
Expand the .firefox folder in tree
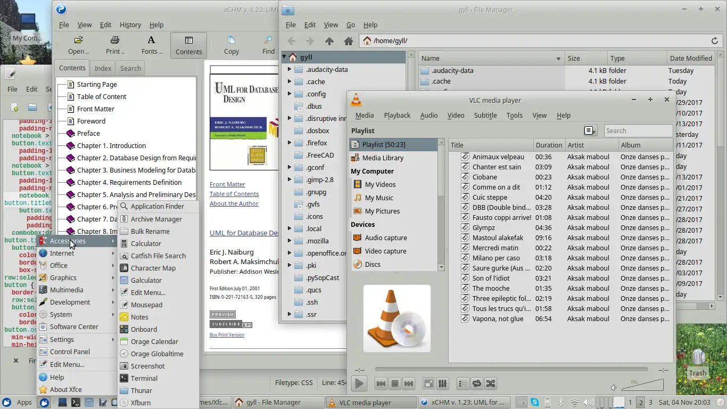[290, 143]
